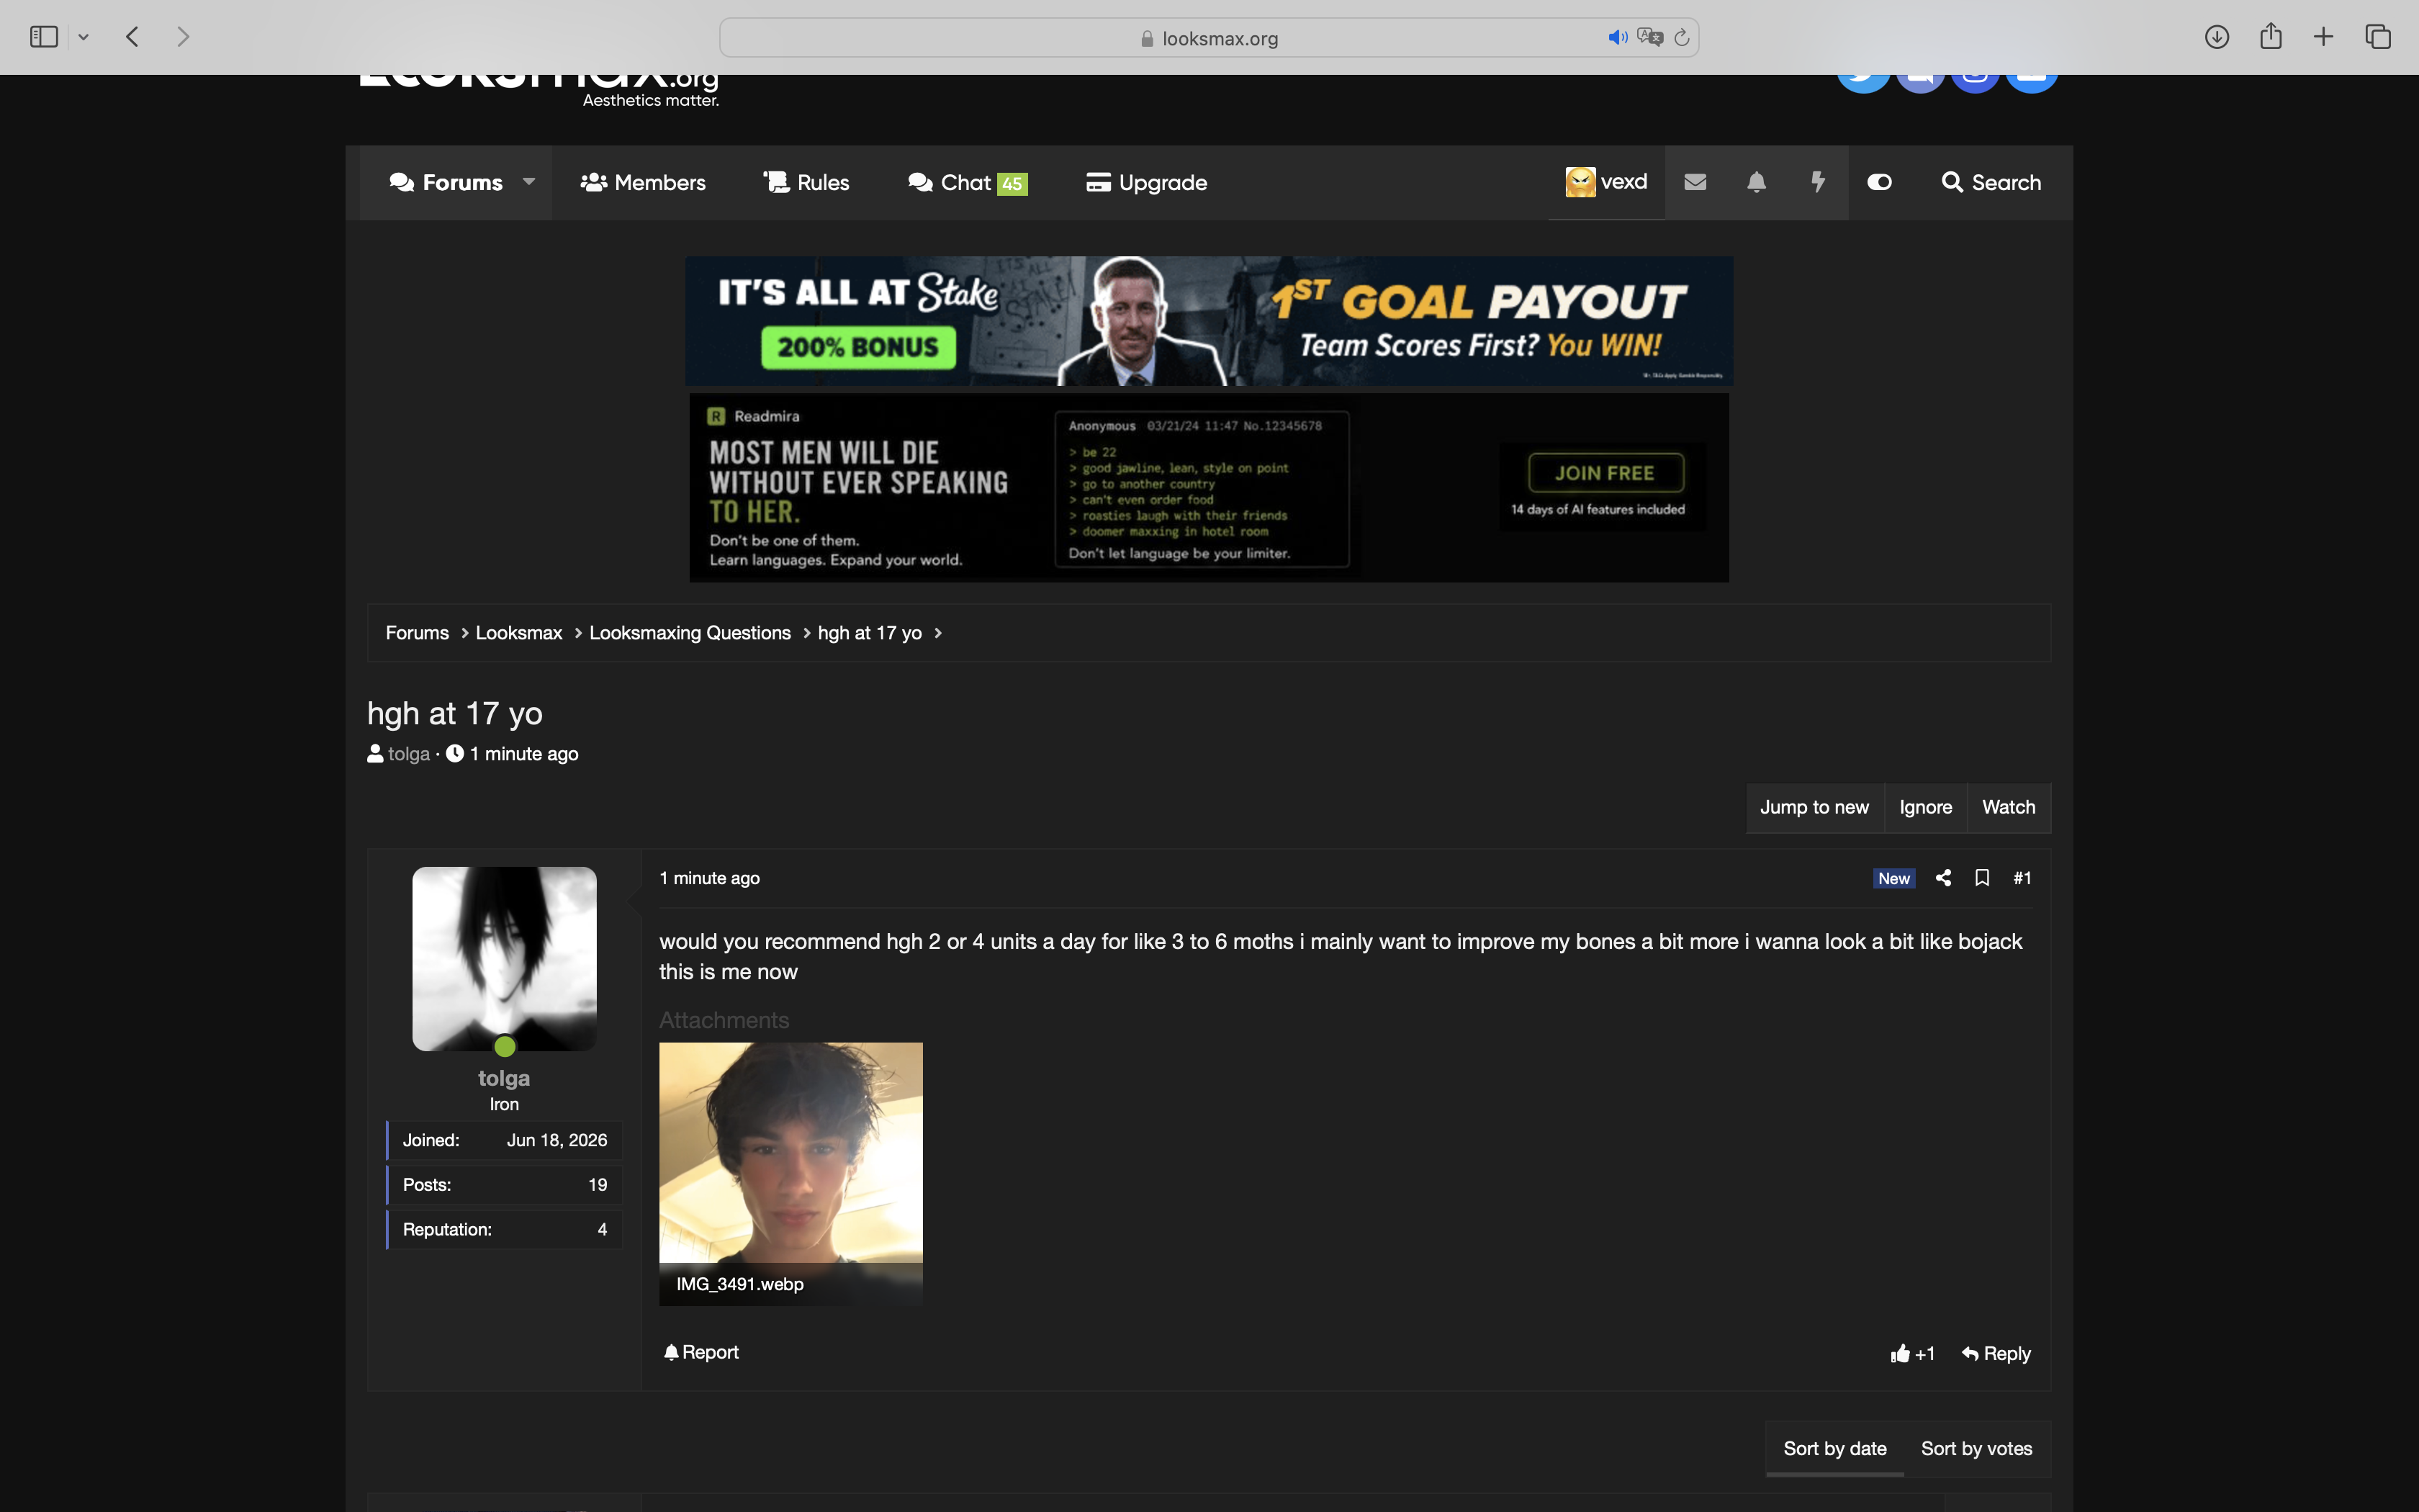Go back to previous page

pyautogui.click(x=132, y=37)
